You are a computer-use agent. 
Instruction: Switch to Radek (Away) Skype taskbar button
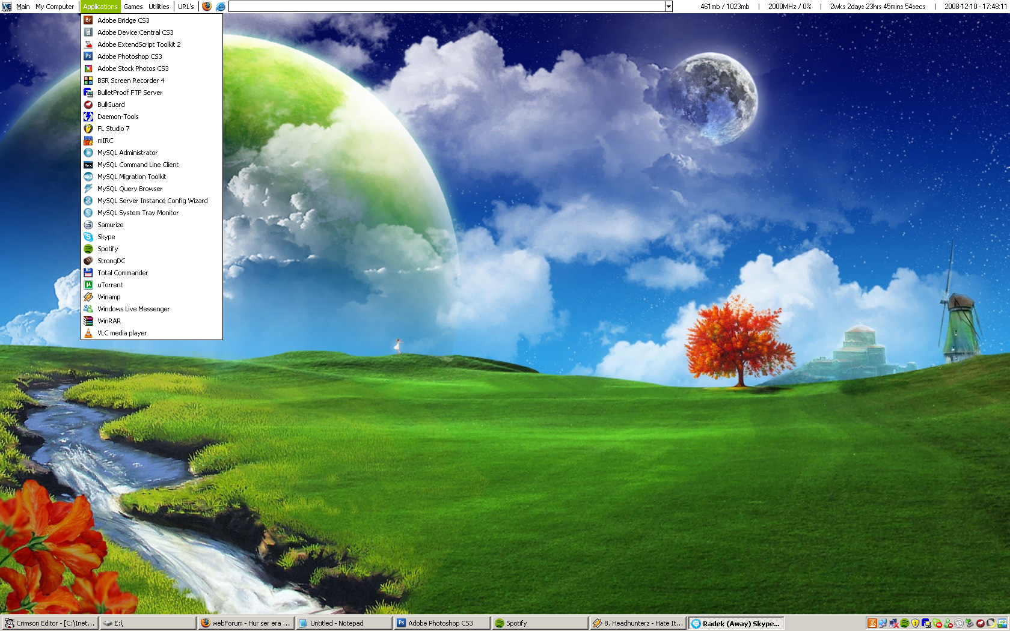(736, 623)
